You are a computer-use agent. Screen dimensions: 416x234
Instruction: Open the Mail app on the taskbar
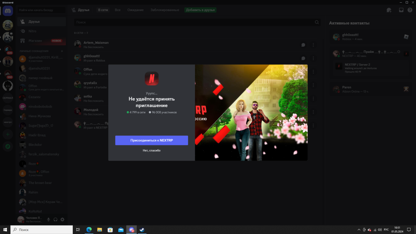tap(121, 230)
